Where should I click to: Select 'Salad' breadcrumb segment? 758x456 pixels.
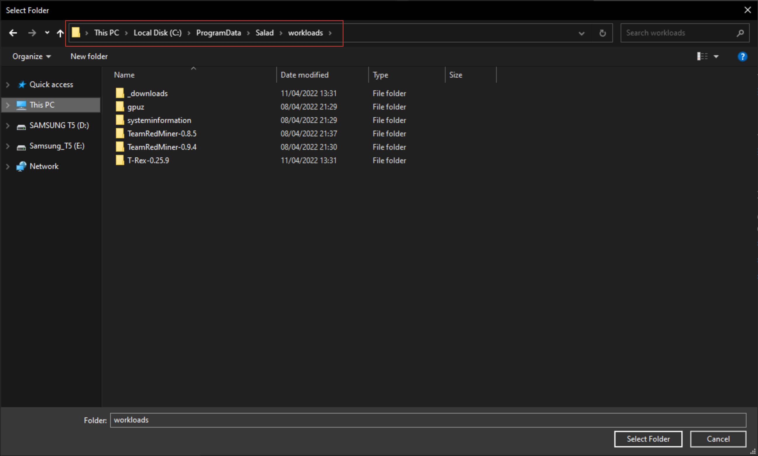coord(264,33)
